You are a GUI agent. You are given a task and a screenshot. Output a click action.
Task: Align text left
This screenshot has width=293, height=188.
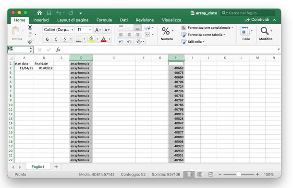point(121,35)
